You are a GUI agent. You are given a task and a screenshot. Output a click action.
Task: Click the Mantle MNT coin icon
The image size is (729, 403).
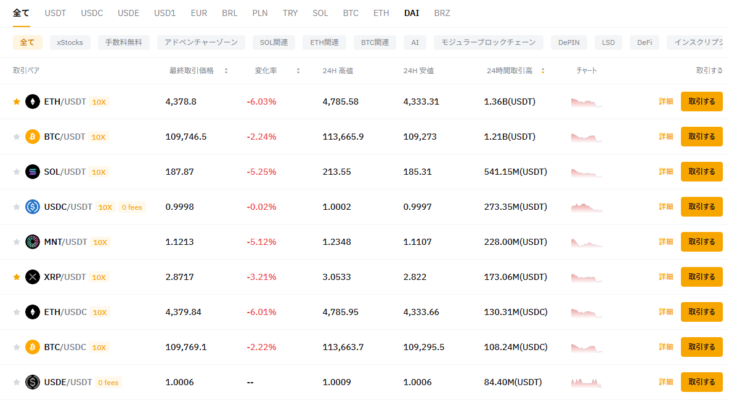33,242
